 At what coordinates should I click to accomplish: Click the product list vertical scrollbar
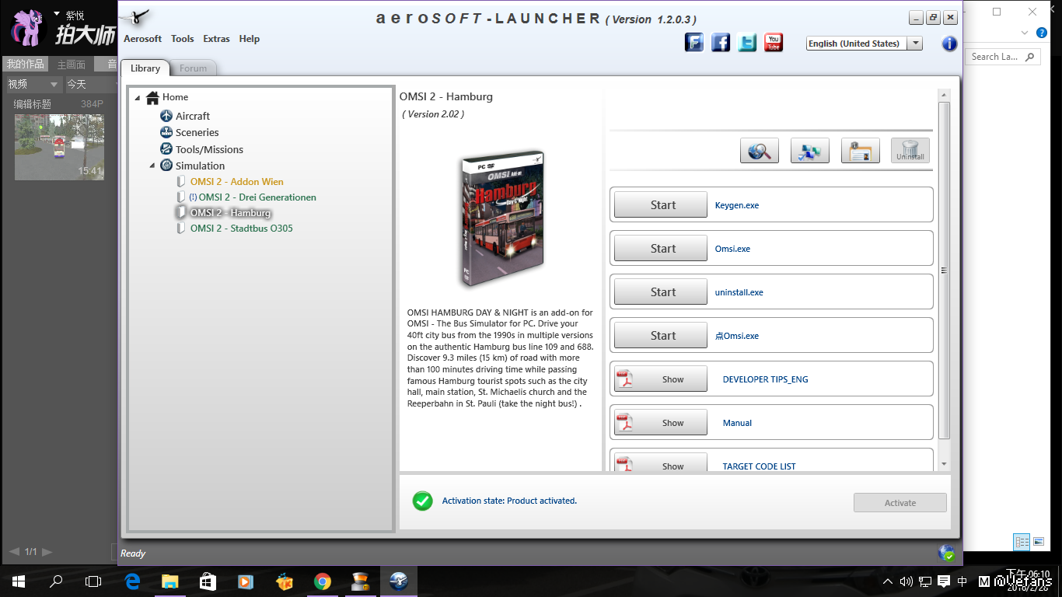tap(945, 271)
